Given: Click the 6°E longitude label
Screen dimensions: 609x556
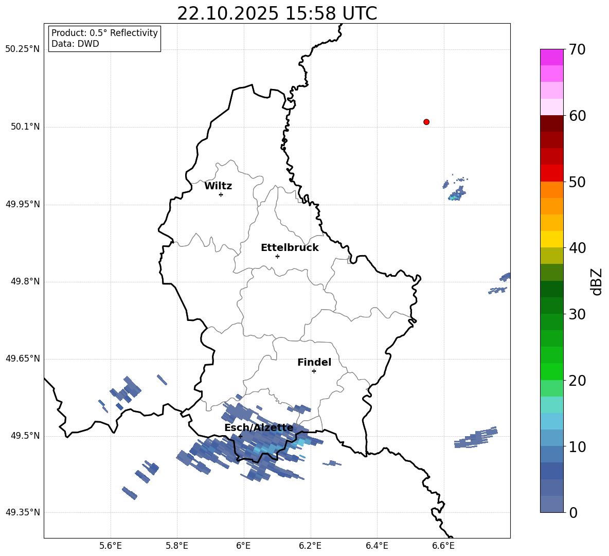Looking at the screenshot, I should (244, 546).
